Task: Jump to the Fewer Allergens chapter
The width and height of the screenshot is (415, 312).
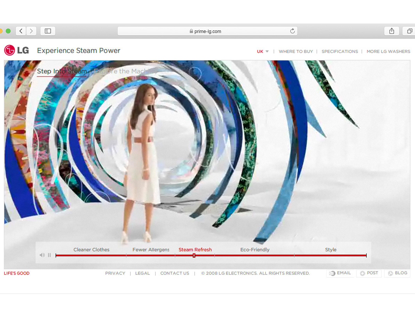Action: (151, 249)
